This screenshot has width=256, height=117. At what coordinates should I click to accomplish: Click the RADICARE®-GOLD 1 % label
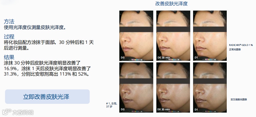click(241, 45)
